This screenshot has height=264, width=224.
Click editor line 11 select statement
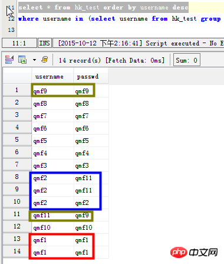tap(103, 8)
